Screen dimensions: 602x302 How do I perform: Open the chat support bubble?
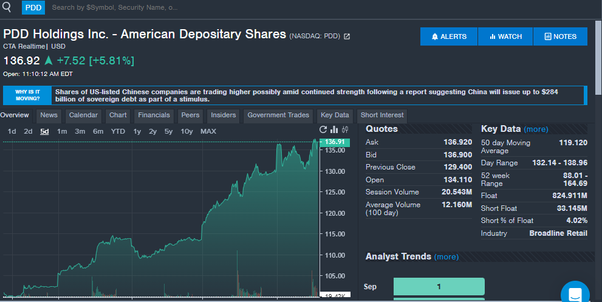575,294
